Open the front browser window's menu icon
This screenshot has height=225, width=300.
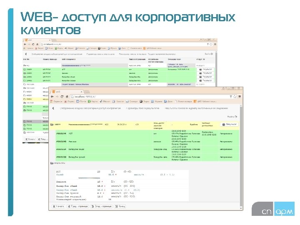[240, 97]
